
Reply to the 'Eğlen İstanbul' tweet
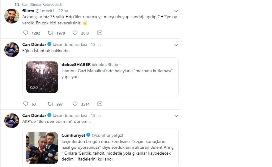click(26, 104)
